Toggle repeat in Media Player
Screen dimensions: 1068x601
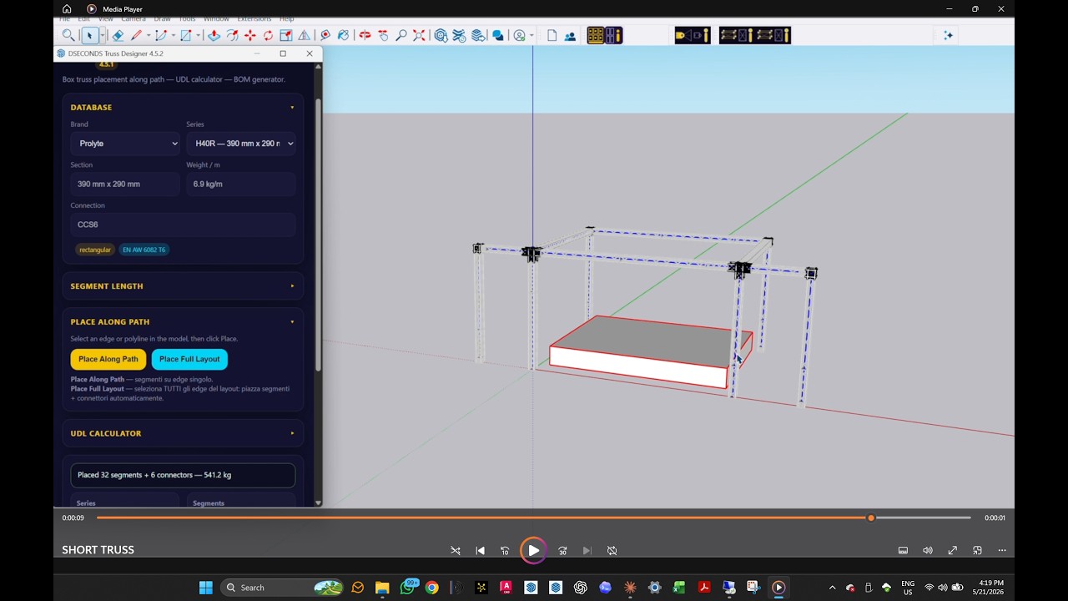pos(612,551)
